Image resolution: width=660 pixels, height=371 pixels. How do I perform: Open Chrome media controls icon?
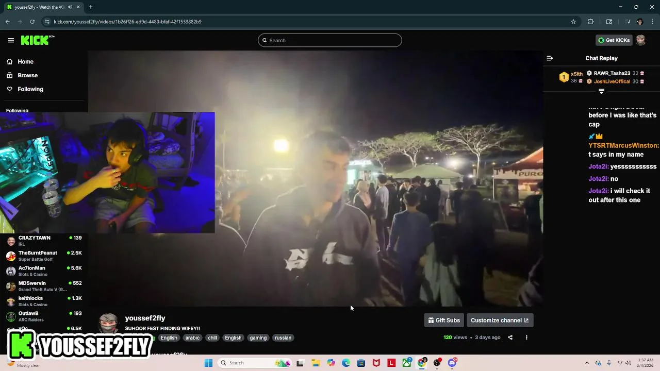627,22
